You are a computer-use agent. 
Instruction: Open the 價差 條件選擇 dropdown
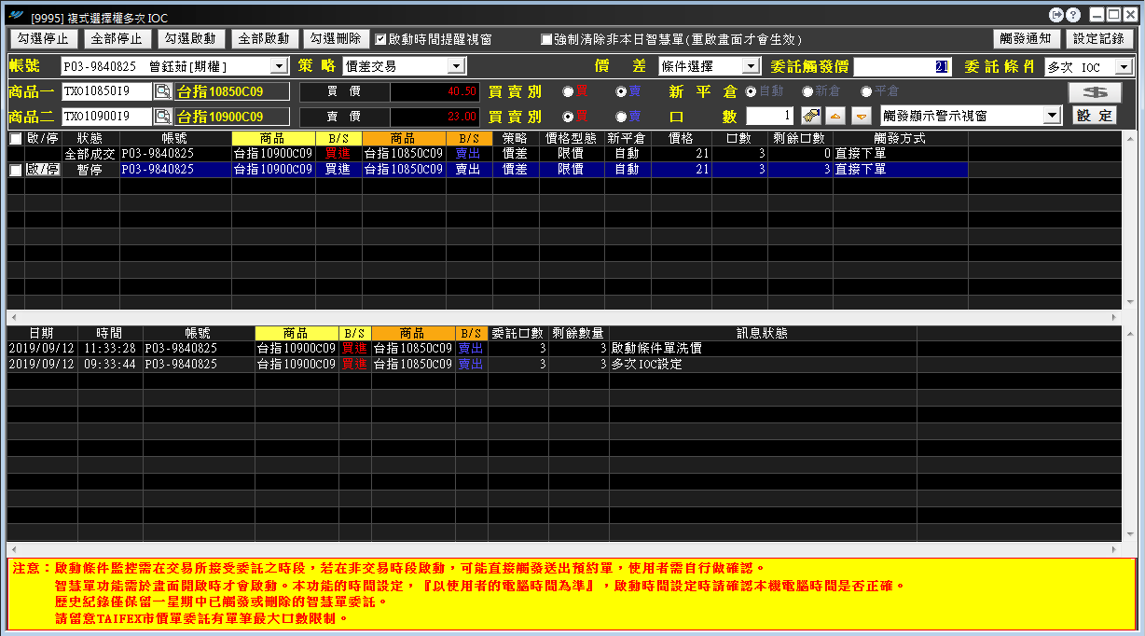pyautogui.click(x=751, y=66)
